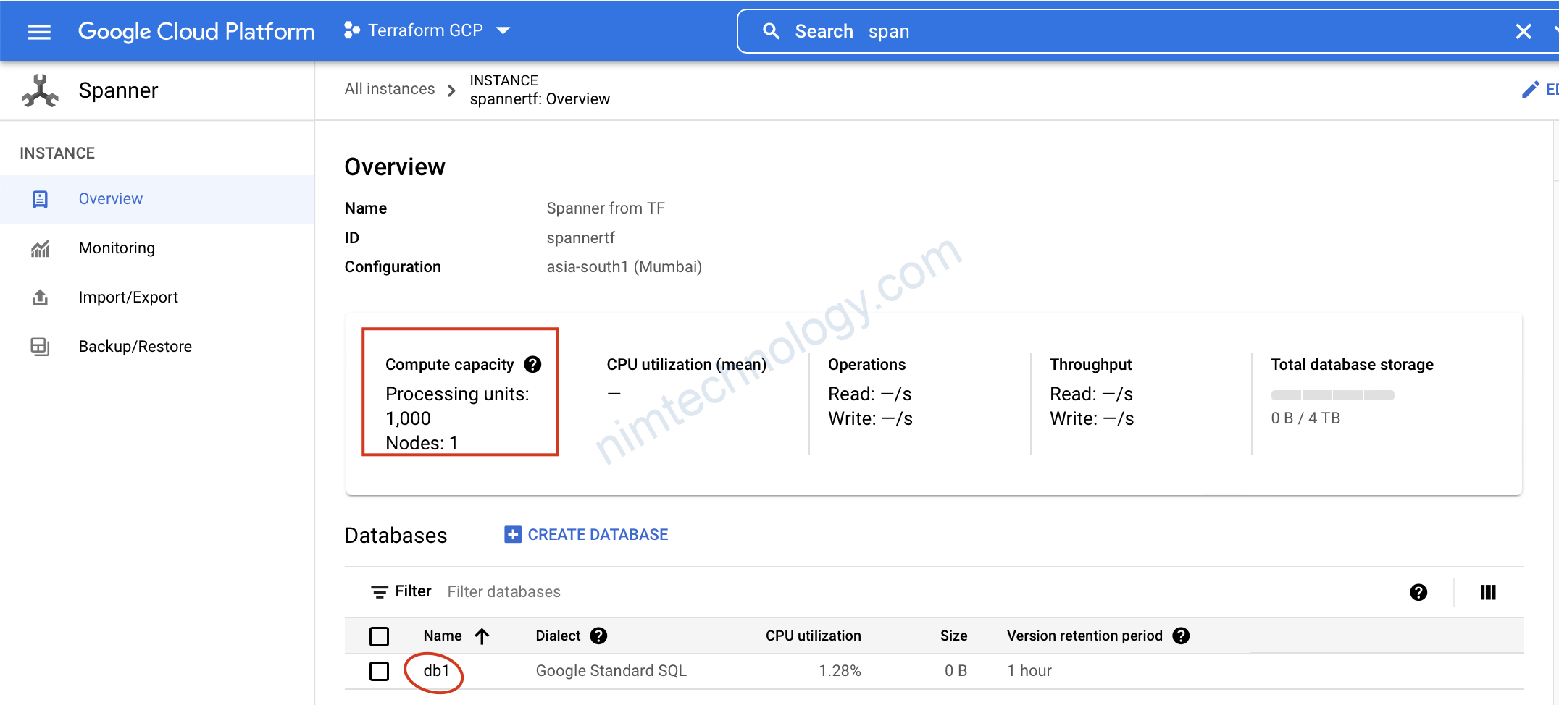
Task: Click the CREATE DATABASE button
Action: (x=586, y=535)
